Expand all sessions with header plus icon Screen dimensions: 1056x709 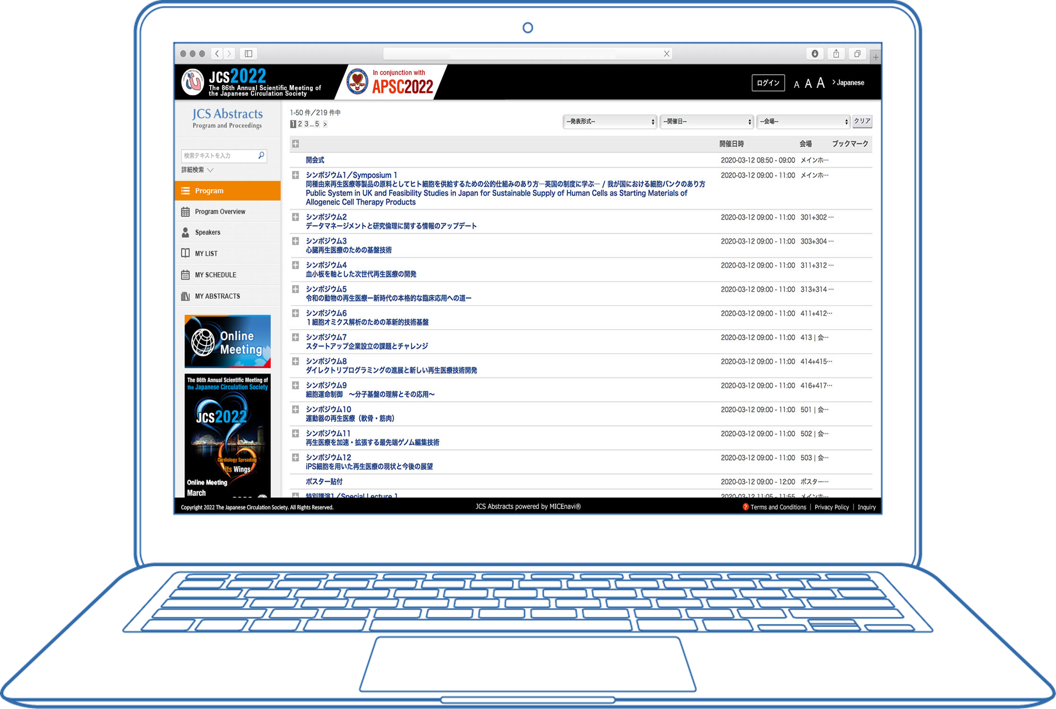pyautogui.click(x=295, y=144)
